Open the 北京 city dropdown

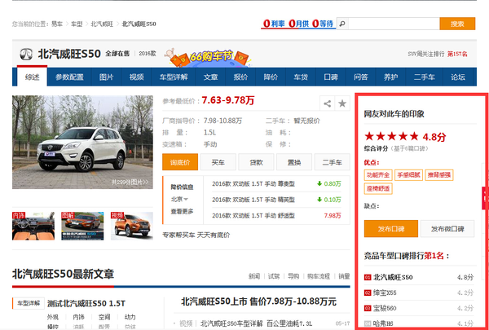[x=179, y=200]
